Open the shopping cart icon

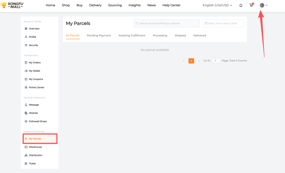[251, 5]
